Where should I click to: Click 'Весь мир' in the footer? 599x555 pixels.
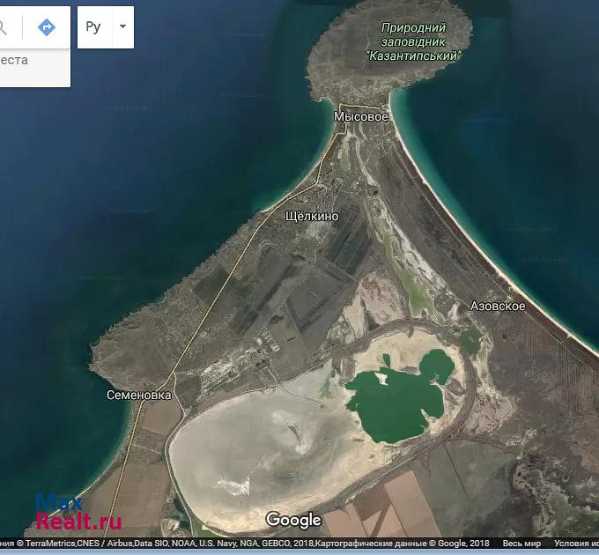coord(521,544)
